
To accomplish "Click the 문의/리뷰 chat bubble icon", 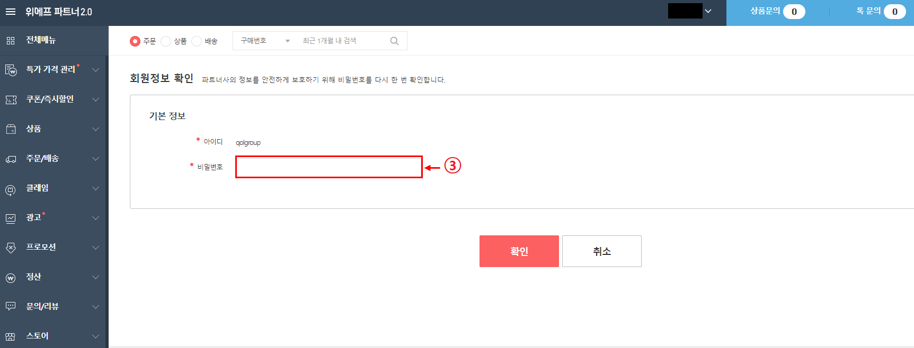I will click(11, 306).
